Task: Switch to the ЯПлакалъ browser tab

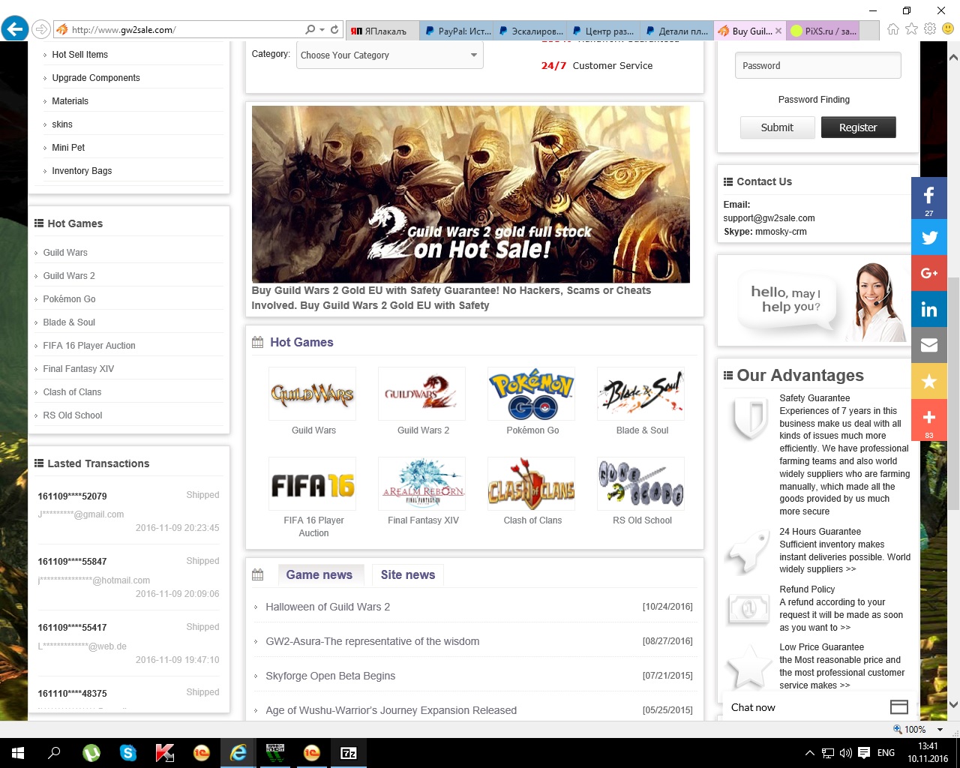Action: point(382,31)
